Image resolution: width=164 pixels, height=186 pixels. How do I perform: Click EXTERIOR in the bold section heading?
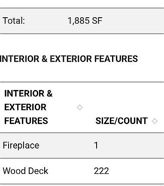point(71,59)
